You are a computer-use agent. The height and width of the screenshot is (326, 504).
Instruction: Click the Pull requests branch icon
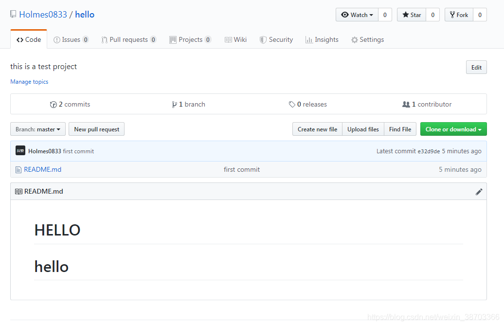click(105, 40)
